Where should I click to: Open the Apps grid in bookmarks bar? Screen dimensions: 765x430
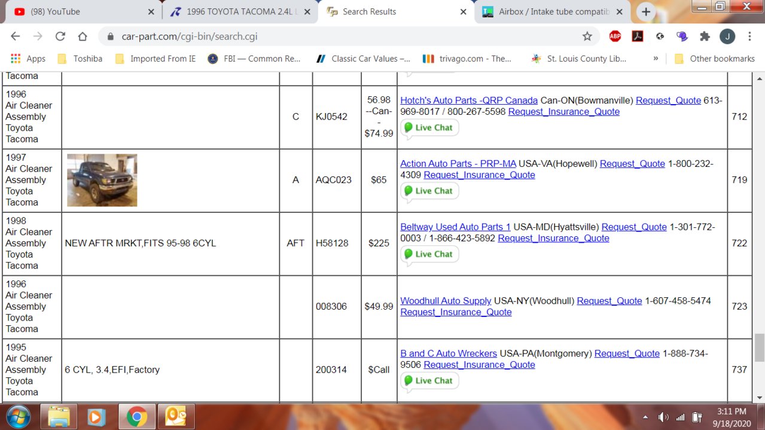coord(28,59)
